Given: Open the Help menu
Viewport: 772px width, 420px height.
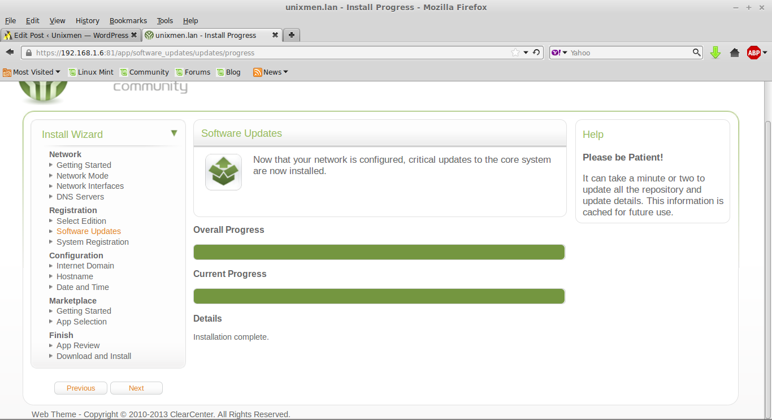Looking at the screenshot, I should pos(190,21).
